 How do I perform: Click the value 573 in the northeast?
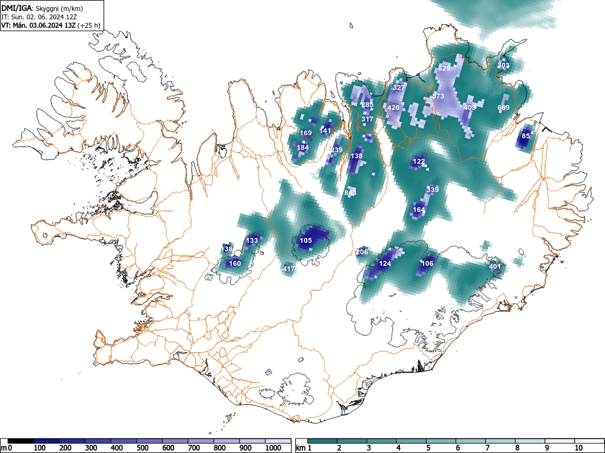click(x=438, y=96)
